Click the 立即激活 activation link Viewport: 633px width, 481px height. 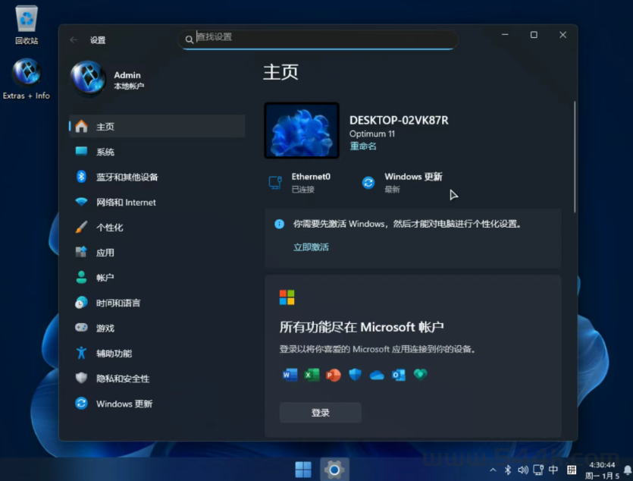tap(311, 247)
